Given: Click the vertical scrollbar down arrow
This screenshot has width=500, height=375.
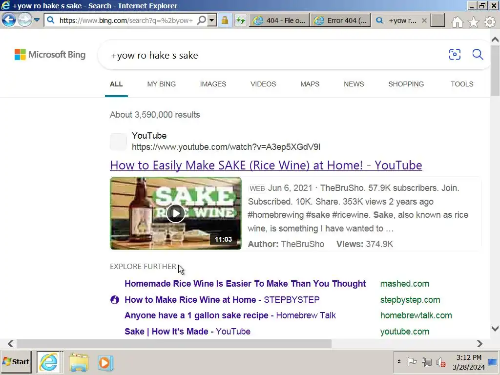Looking at the screenshot, I should tap(495, 329).
